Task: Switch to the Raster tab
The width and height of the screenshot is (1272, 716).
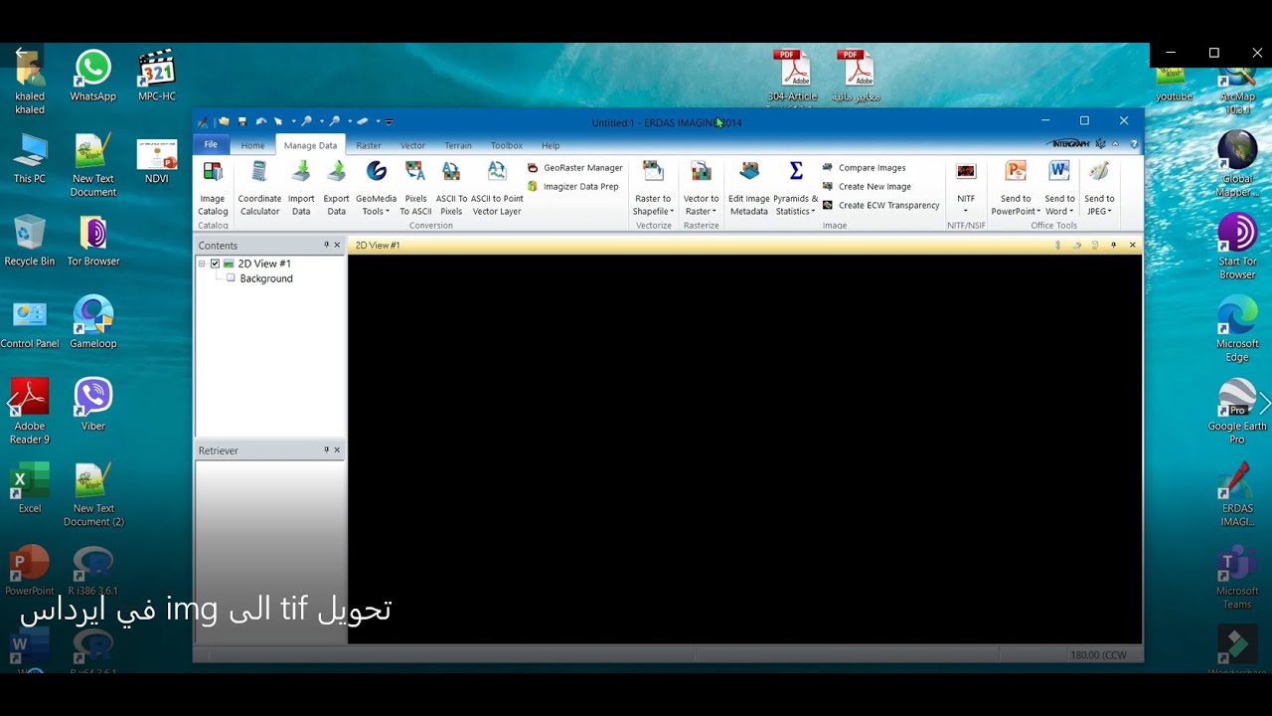Action: pyautogui.click(x=369, y=145)
